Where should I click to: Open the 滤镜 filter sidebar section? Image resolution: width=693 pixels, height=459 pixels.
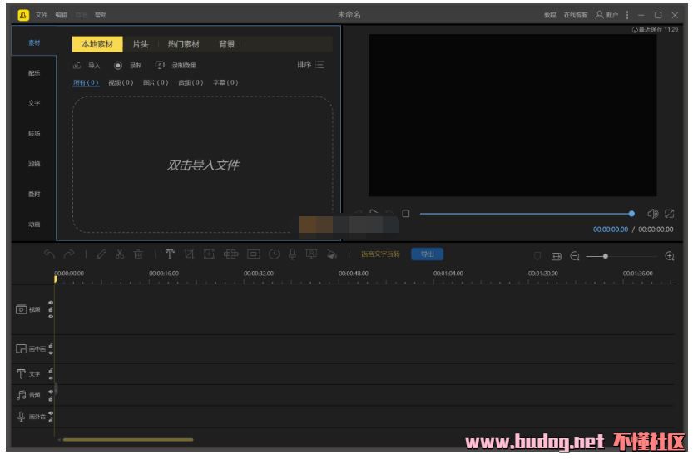(34, 164)
